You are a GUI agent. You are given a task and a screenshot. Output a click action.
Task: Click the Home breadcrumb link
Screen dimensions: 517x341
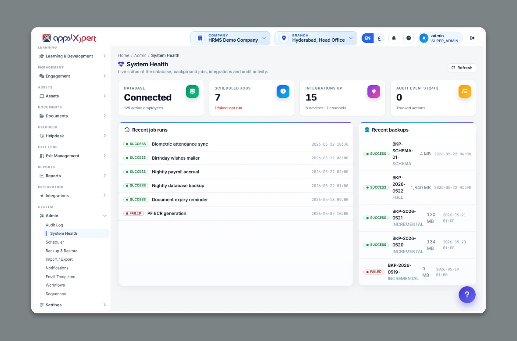pyautogui.click(x=124, y=55)
